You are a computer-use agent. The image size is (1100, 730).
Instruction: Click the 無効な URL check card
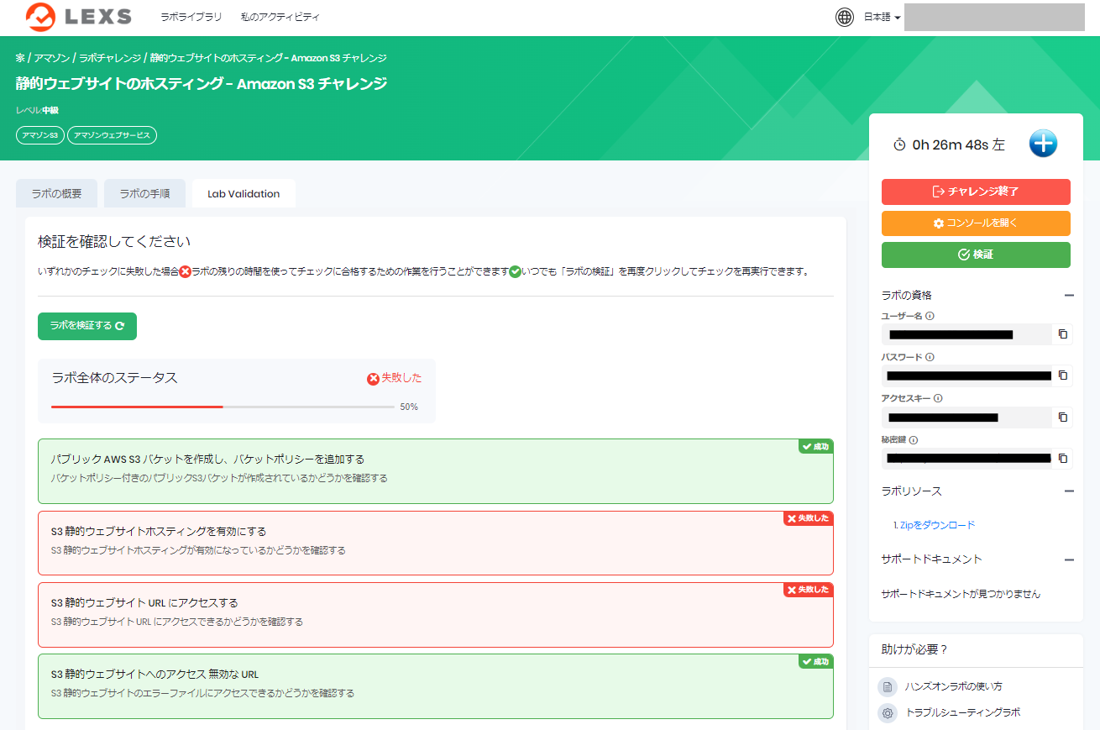click(x=436, y=686)
